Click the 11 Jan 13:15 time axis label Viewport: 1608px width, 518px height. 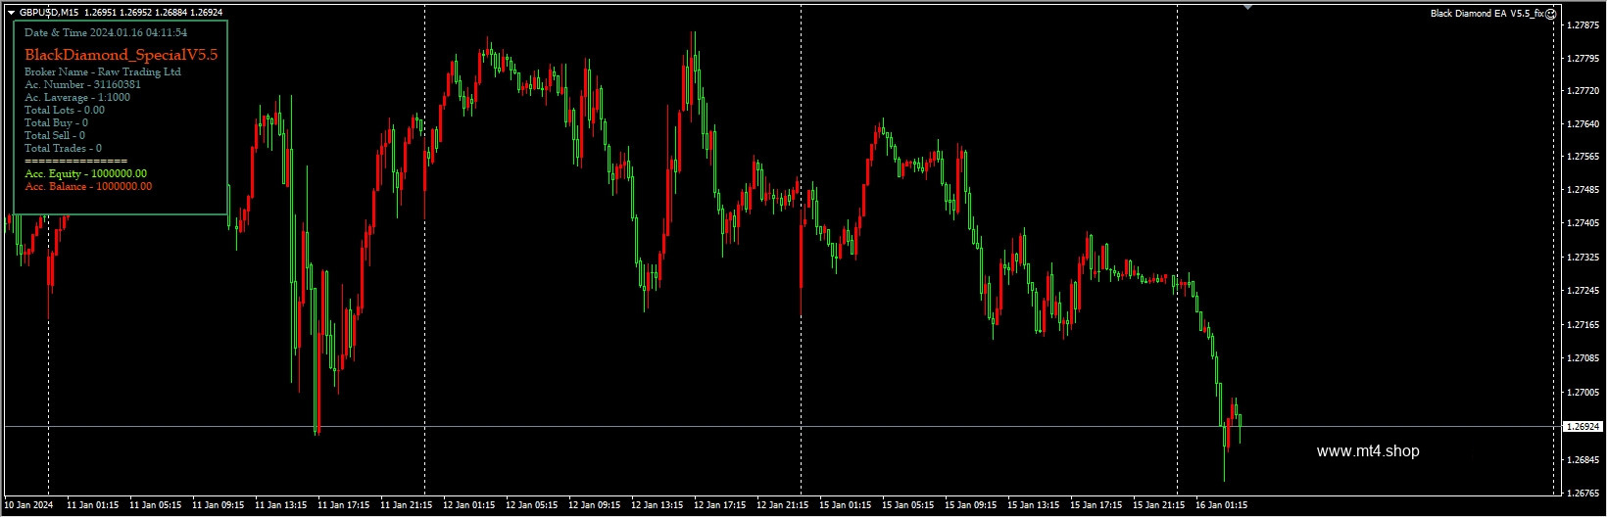coord(281,506)
